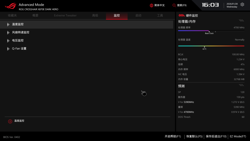Switch to the 高级 tab

click(95, 15)
